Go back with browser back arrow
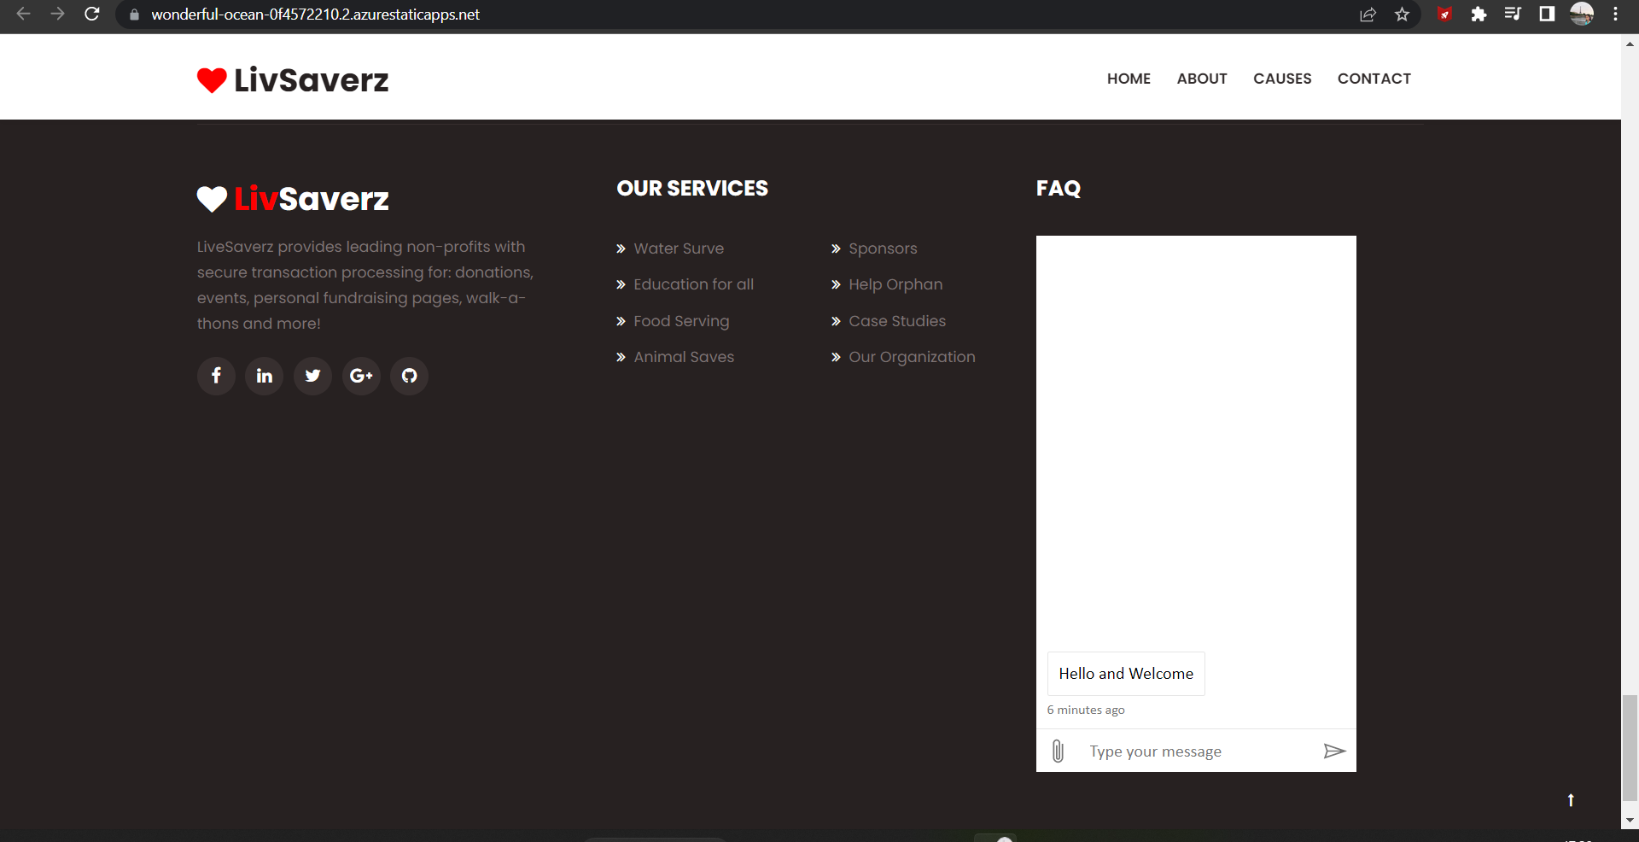 point(23,14)
